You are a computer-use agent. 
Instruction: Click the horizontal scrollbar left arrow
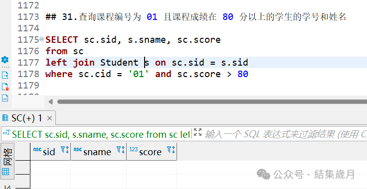[50, 102]
